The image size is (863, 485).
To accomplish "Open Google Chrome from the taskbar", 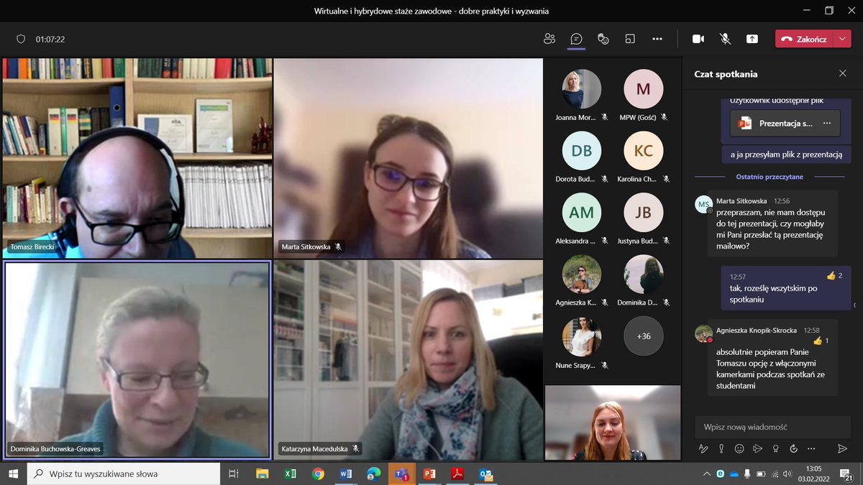I will click(x=318, y=474).
